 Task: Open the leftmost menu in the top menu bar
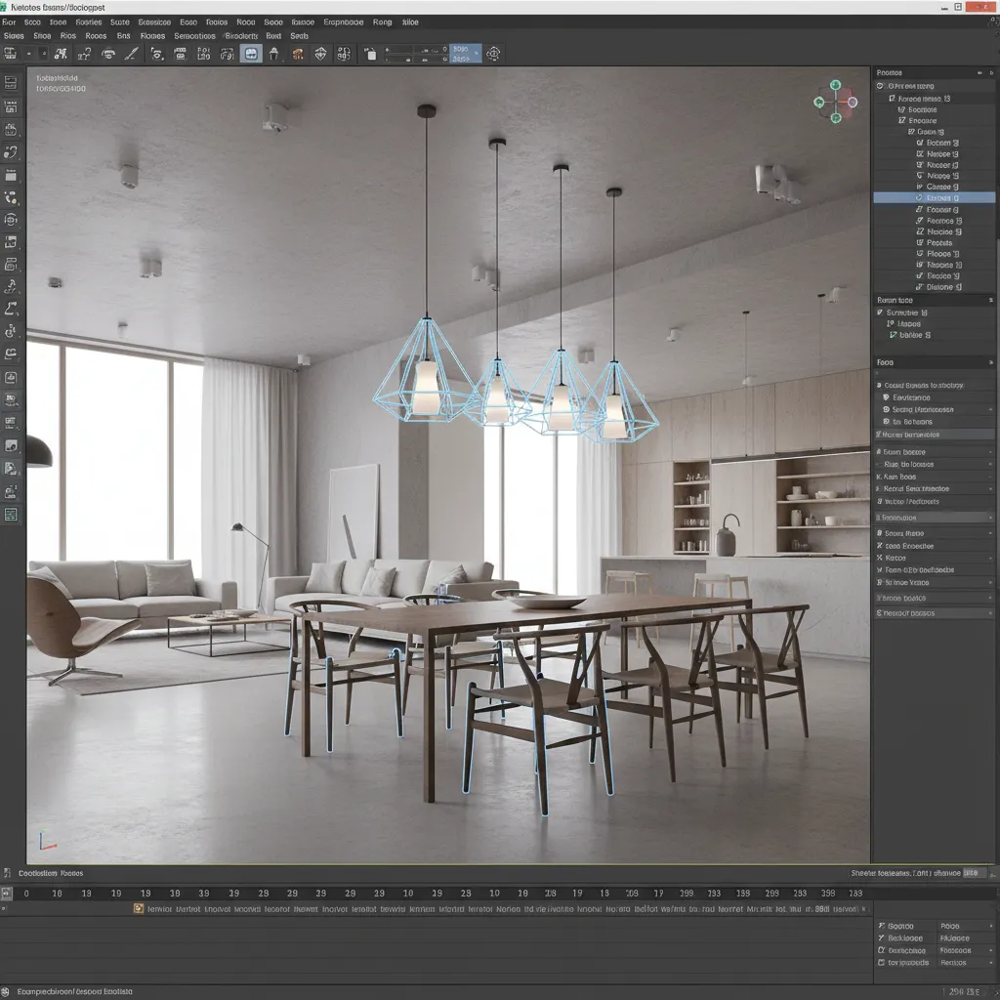[10, 21]
